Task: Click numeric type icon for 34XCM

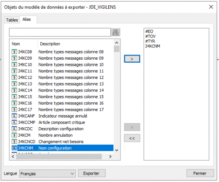Action: [x=14, y=136]
